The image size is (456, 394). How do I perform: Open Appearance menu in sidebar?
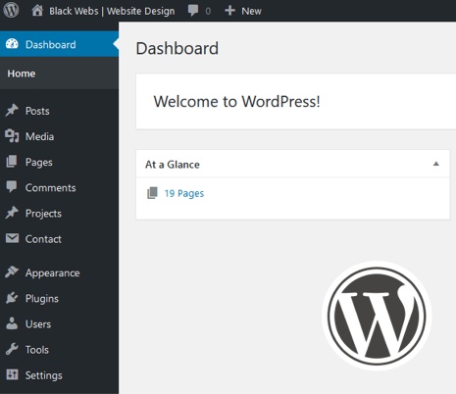tap(52, 272)
